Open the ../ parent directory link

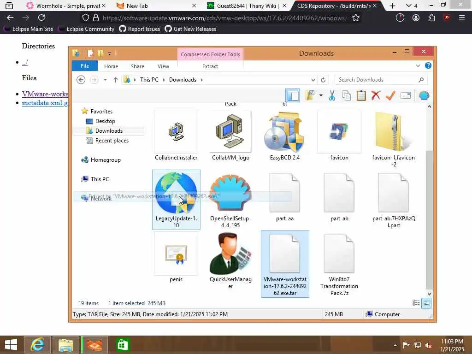25,63
